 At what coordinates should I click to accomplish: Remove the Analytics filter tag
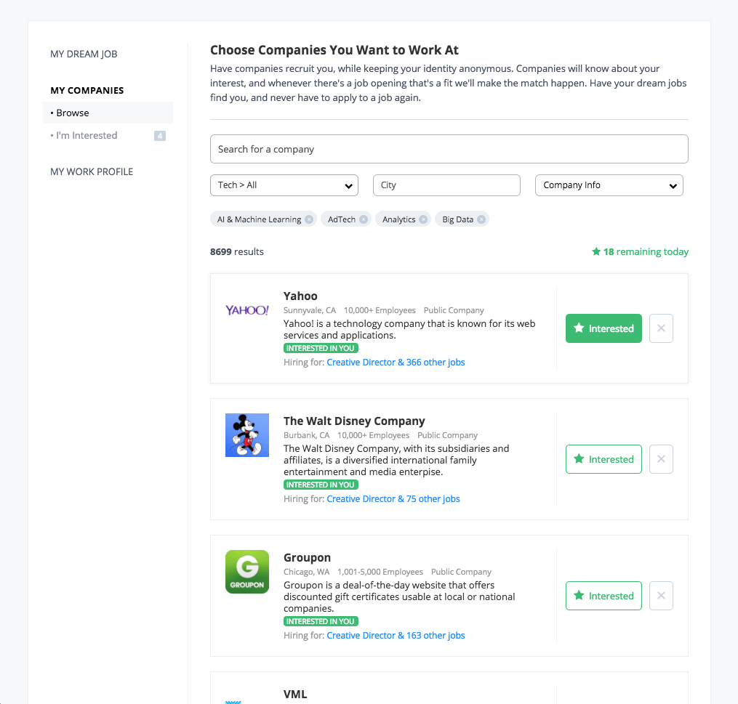pyautogui.click(x=423, y=219)
